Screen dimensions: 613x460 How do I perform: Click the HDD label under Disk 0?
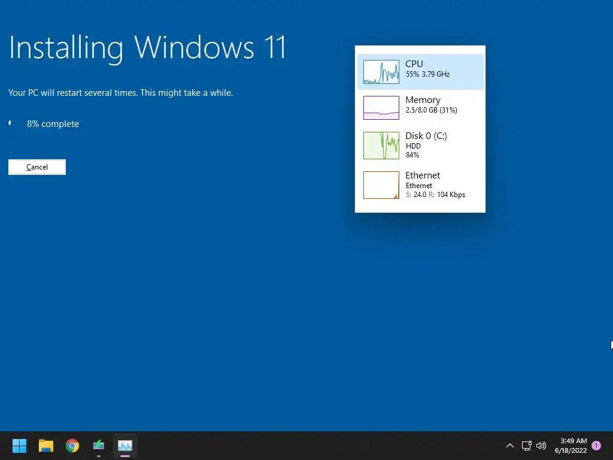pos(413,146)
